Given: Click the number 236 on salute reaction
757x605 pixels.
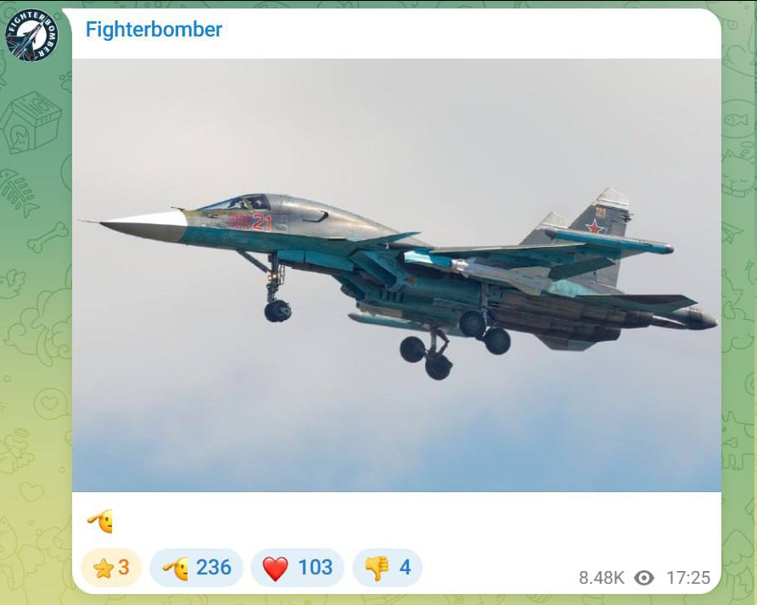Looking at the screenshot, I should (x=213, y=568).
